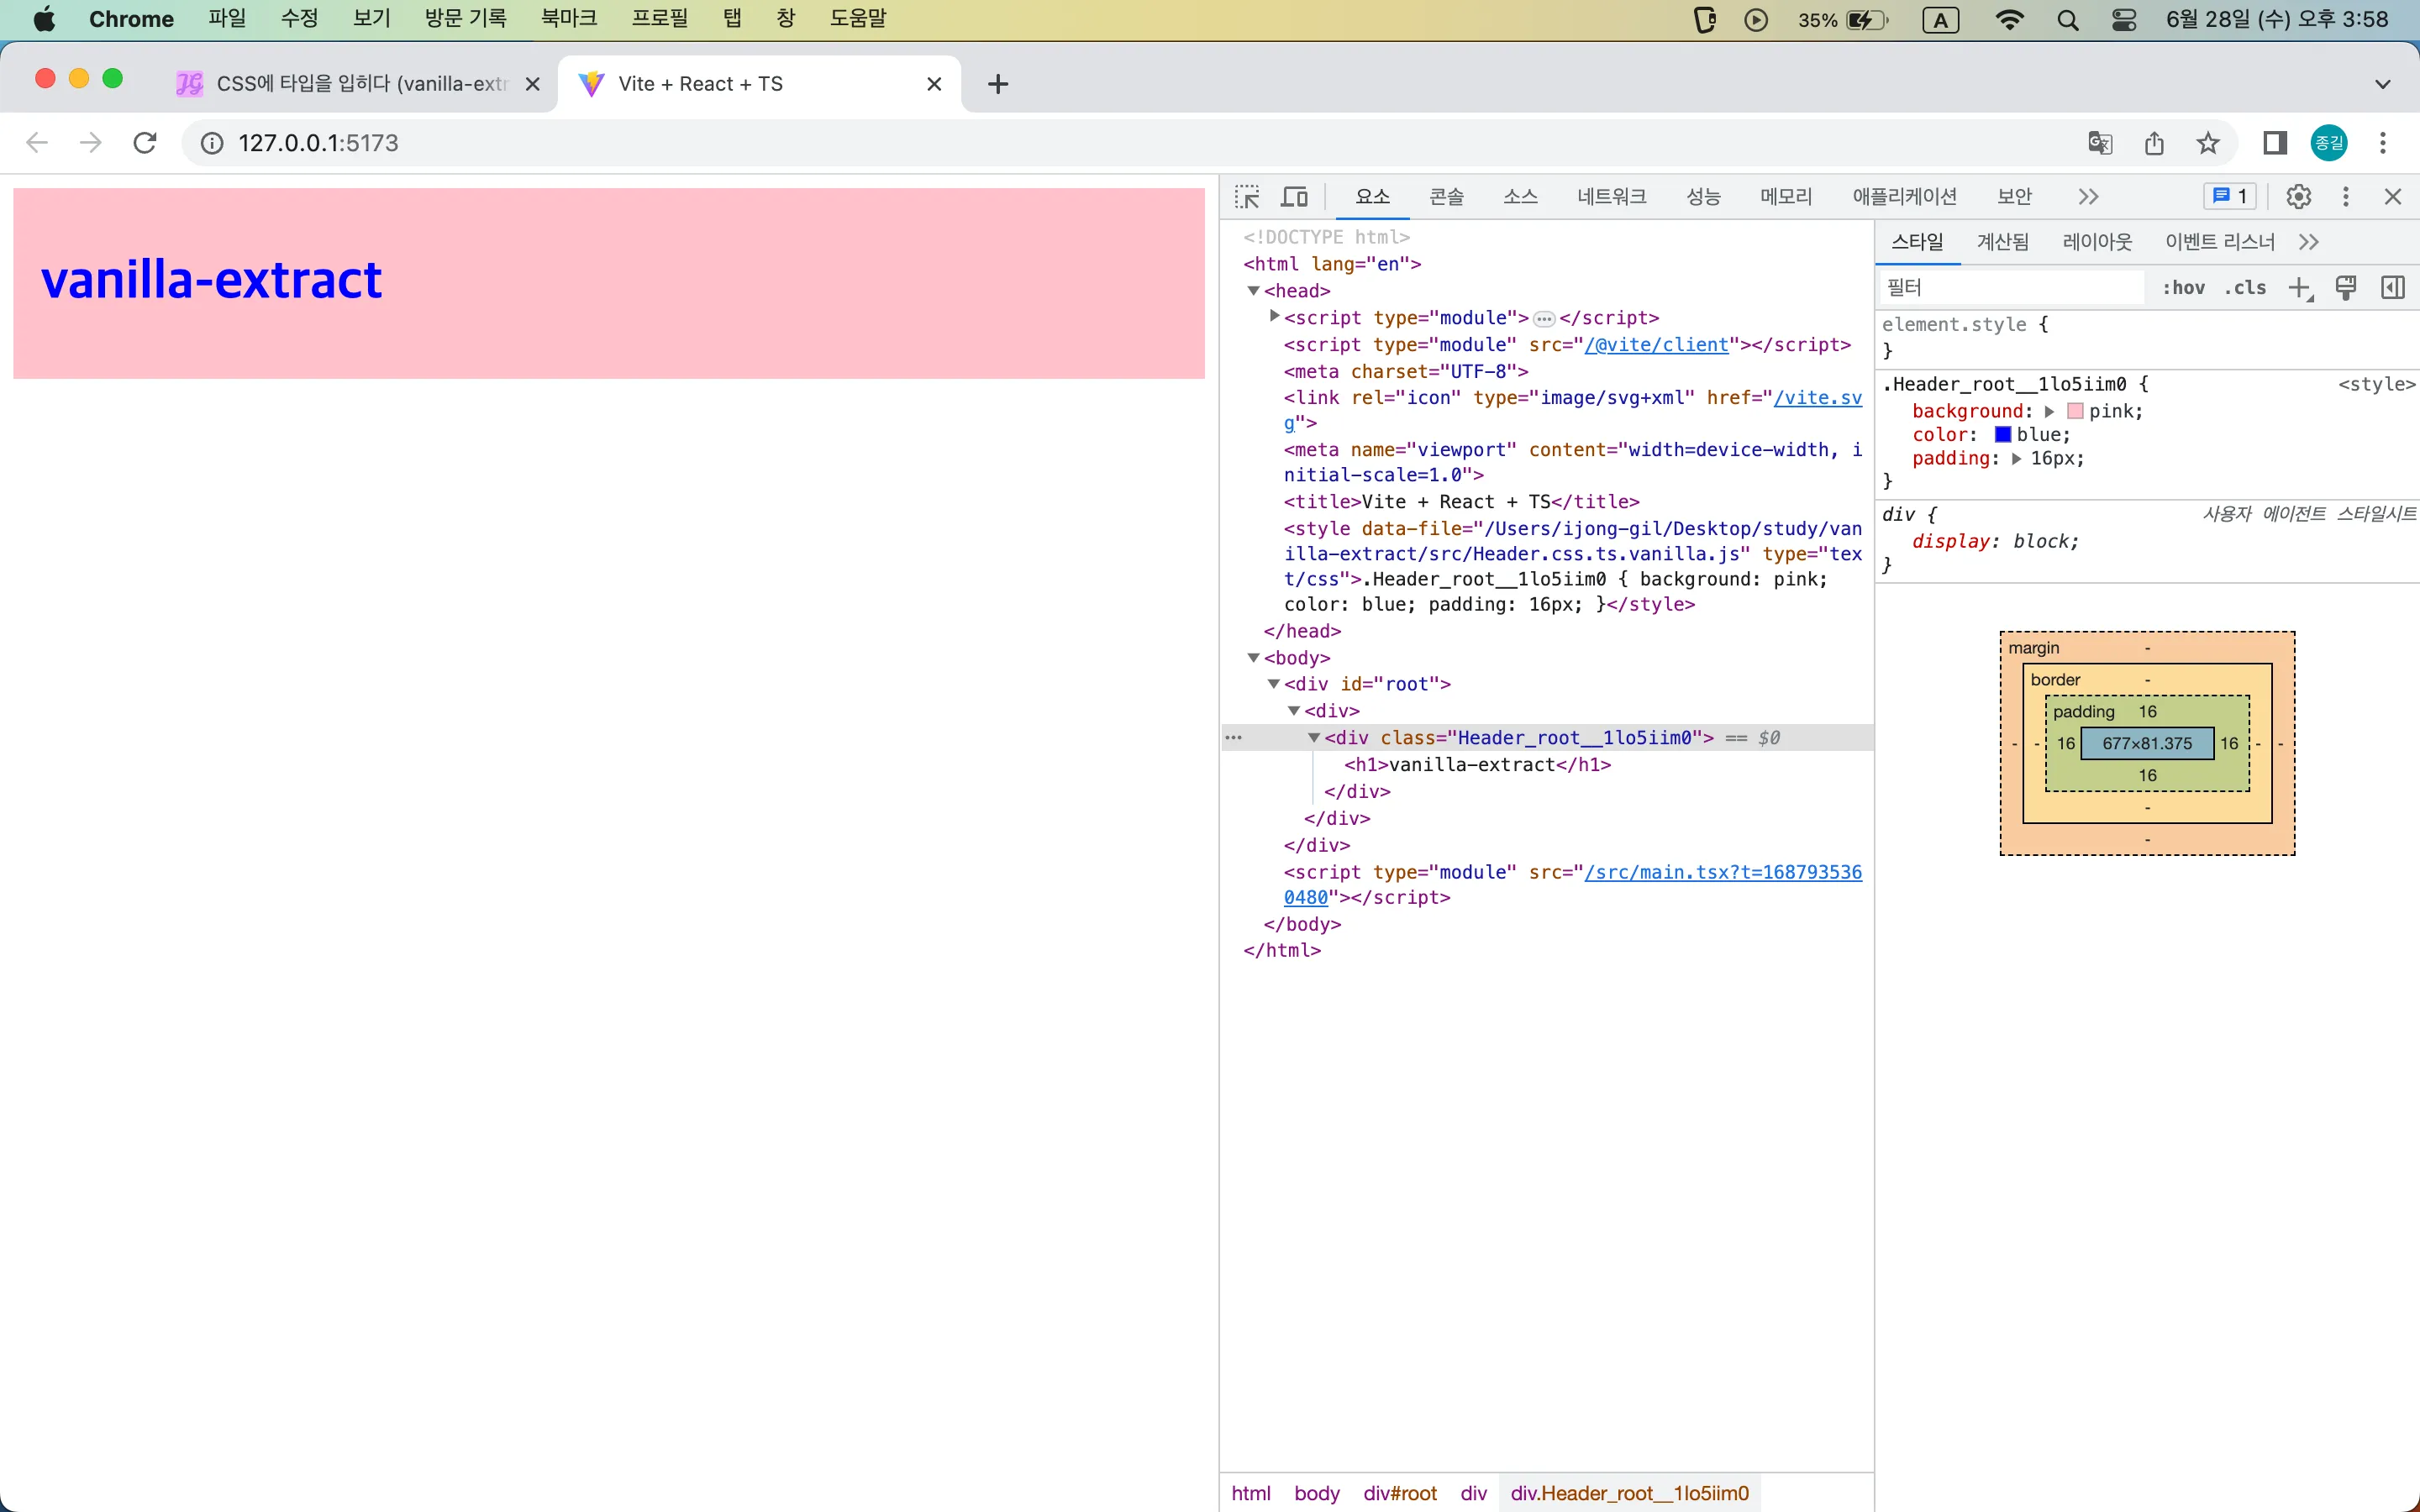This screenshot has width=2420, height=1512.
Task: Open DevTools more options menu
Action: click(2345, 196)
